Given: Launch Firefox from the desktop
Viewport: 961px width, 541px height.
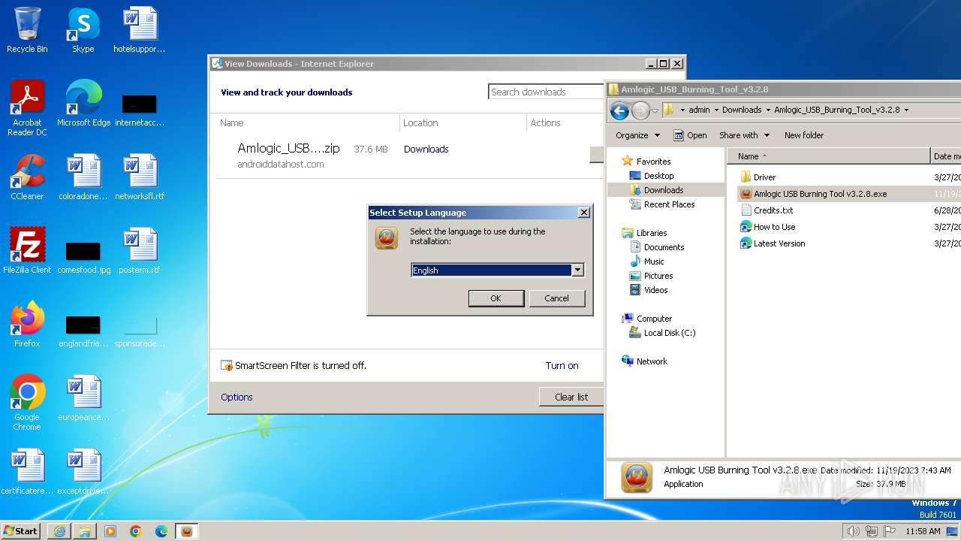Looking at the screenshot, I should coord(27,325).
